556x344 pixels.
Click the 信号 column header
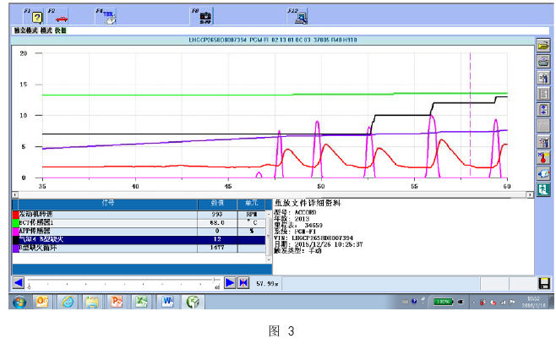(x=106, y=204)
